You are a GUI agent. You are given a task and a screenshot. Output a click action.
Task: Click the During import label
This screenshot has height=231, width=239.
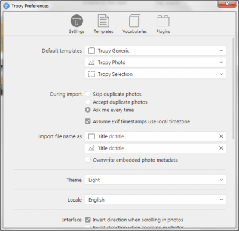click(66, 94)
